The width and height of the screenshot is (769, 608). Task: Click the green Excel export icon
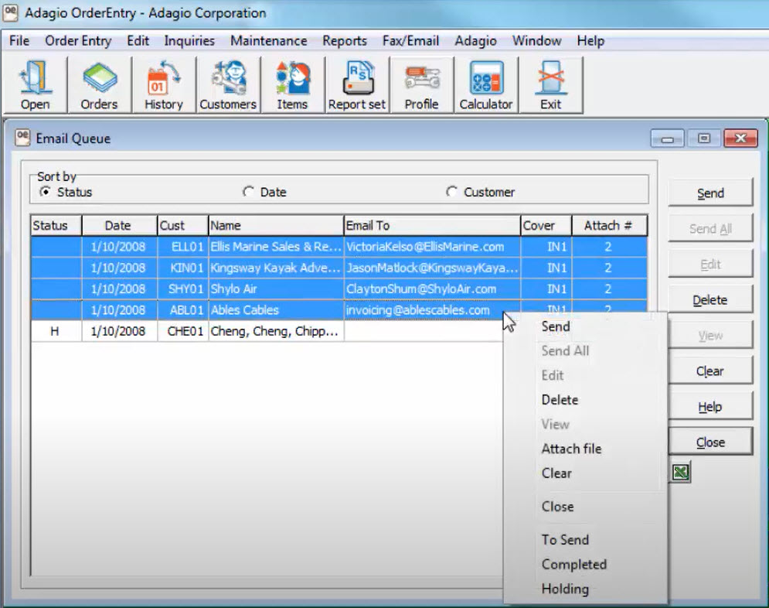click(x=681, y=473)
